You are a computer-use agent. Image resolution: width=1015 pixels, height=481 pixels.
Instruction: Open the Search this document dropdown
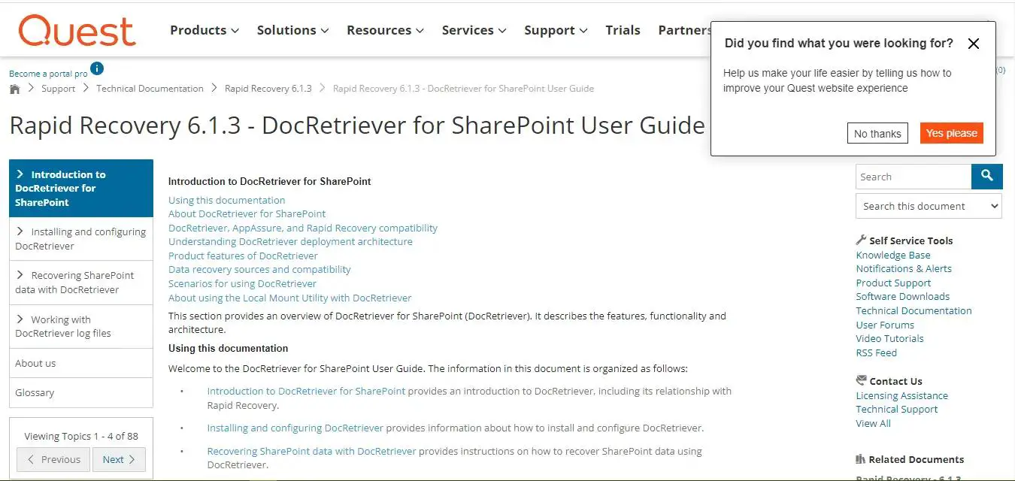tap(929, 206)
